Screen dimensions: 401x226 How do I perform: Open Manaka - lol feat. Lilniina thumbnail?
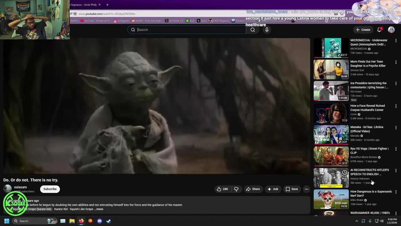tap(331, 135)
